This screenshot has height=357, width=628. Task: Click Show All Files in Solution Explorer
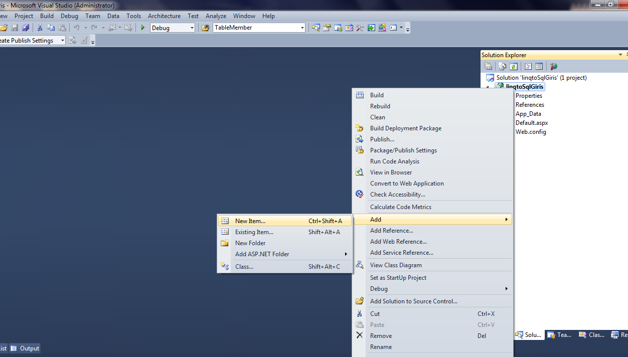pyautogui.click(x=502, y=66)
